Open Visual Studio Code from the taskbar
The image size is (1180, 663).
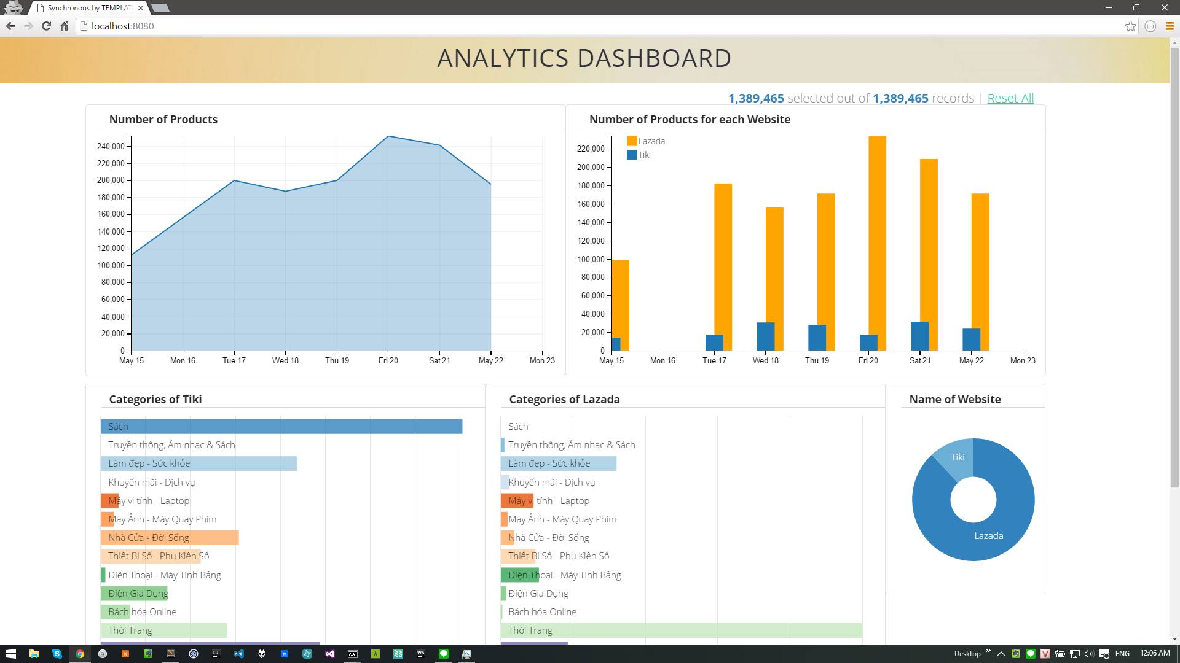(x=239, y=654)
